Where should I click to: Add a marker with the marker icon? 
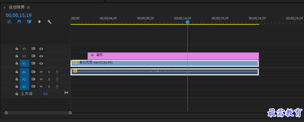pyautogui.click(x=39, y=22)
